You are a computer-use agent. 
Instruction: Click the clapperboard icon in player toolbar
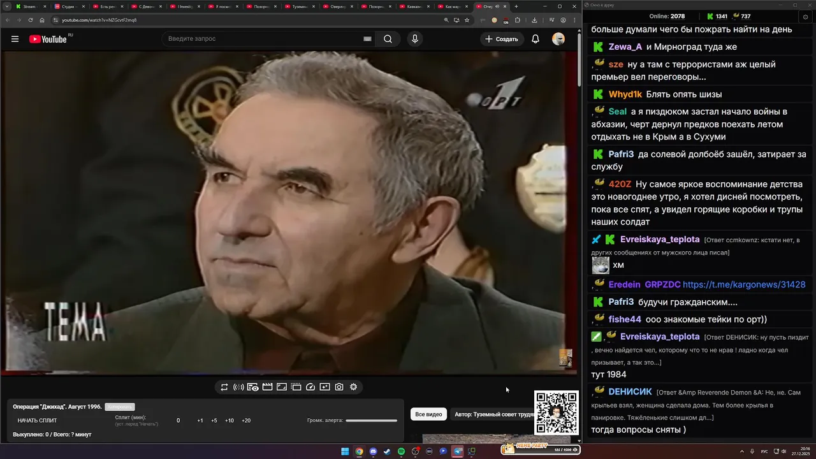click(x=267, y=387)
